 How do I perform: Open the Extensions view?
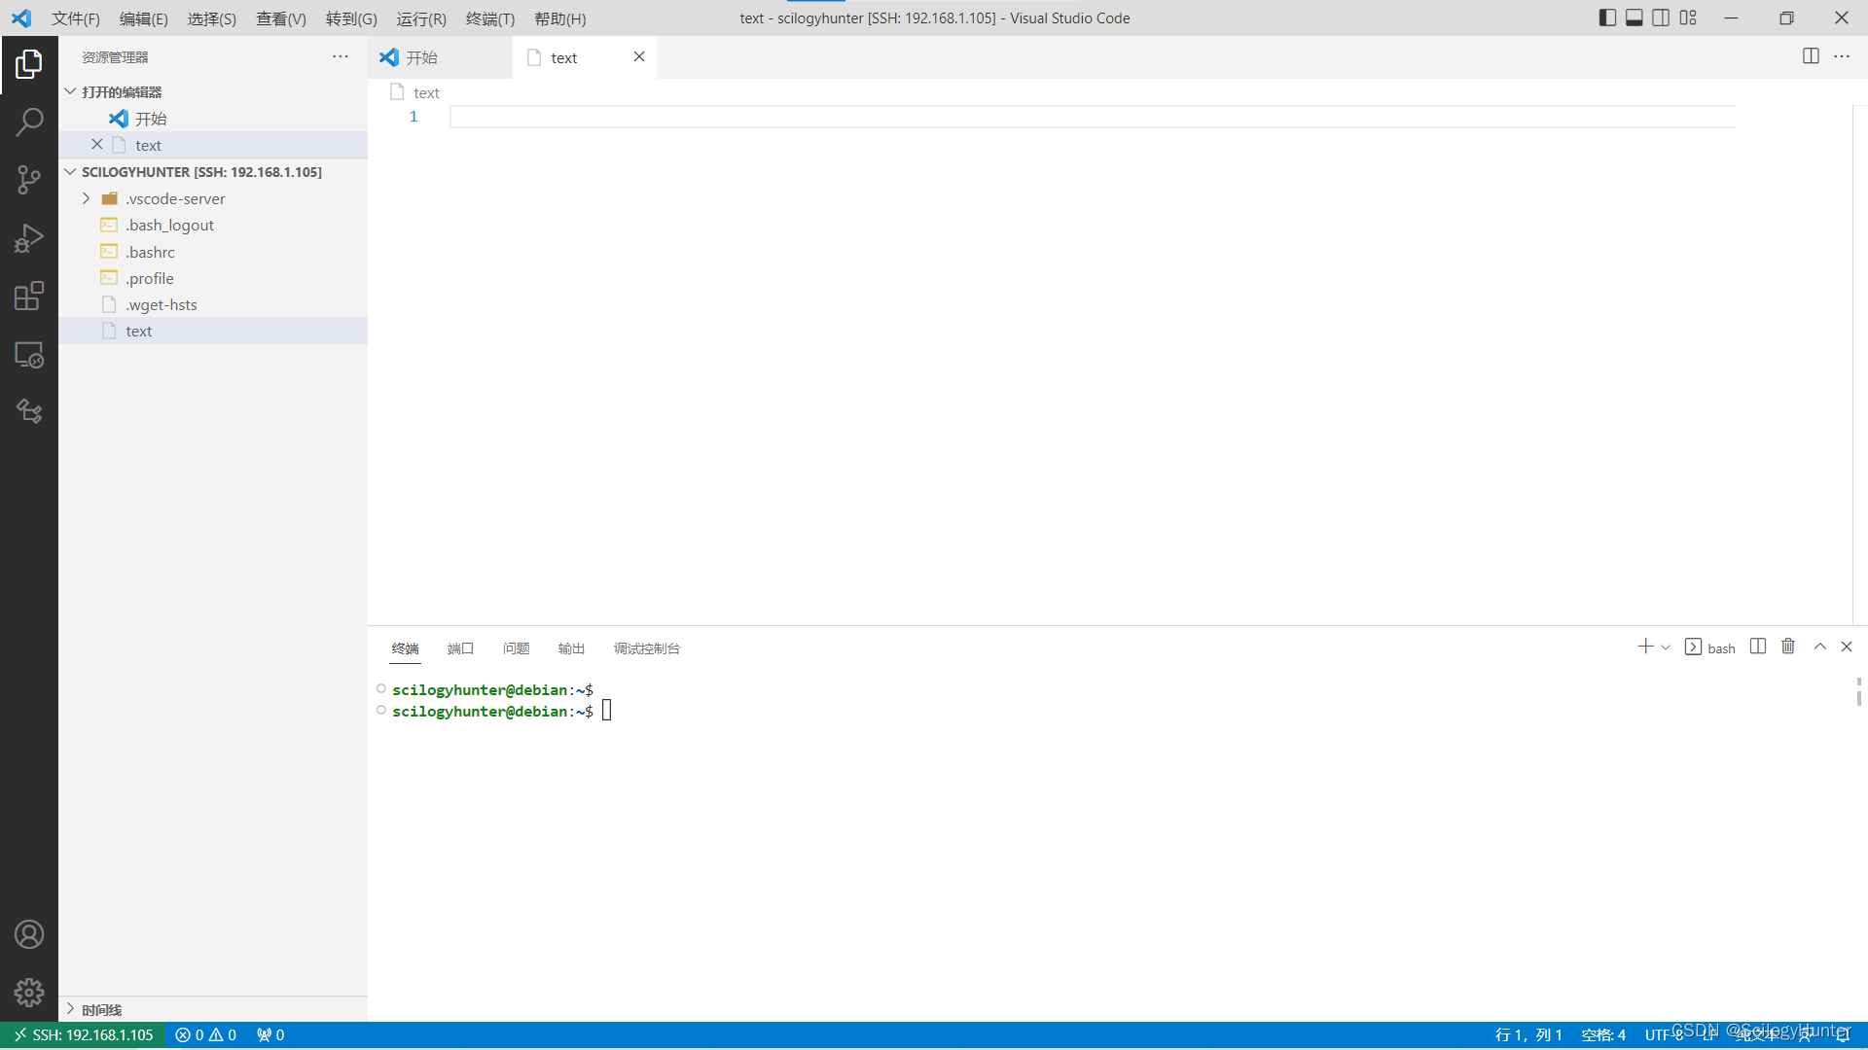29,297
